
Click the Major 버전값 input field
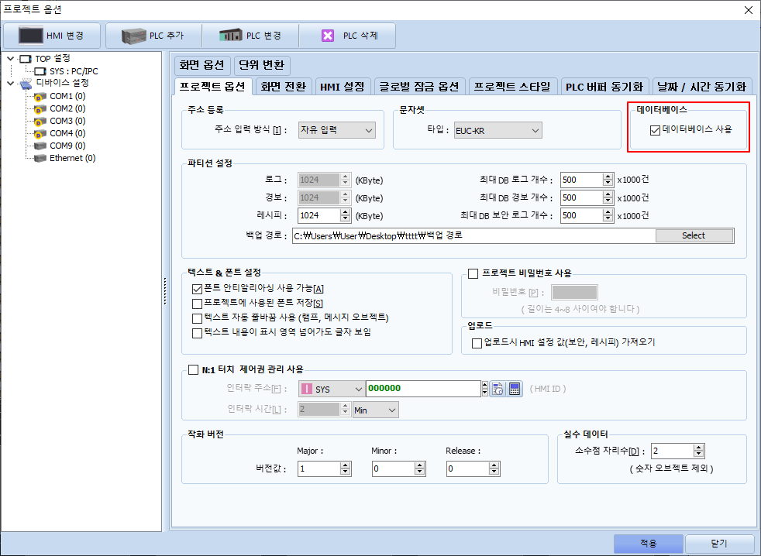pos(319,468)
